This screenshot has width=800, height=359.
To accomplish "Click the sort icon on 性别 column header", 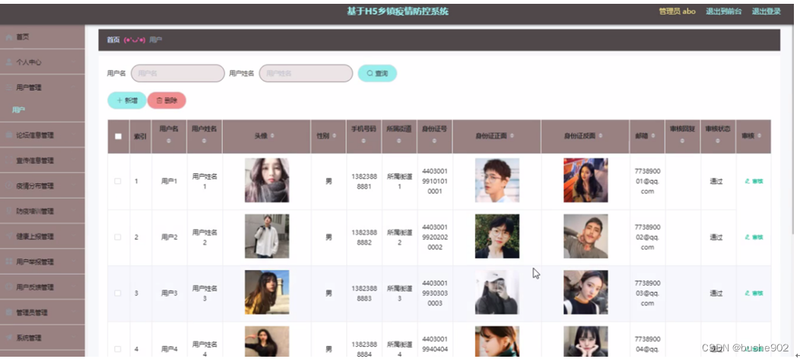I will click(x=334, y=136).
